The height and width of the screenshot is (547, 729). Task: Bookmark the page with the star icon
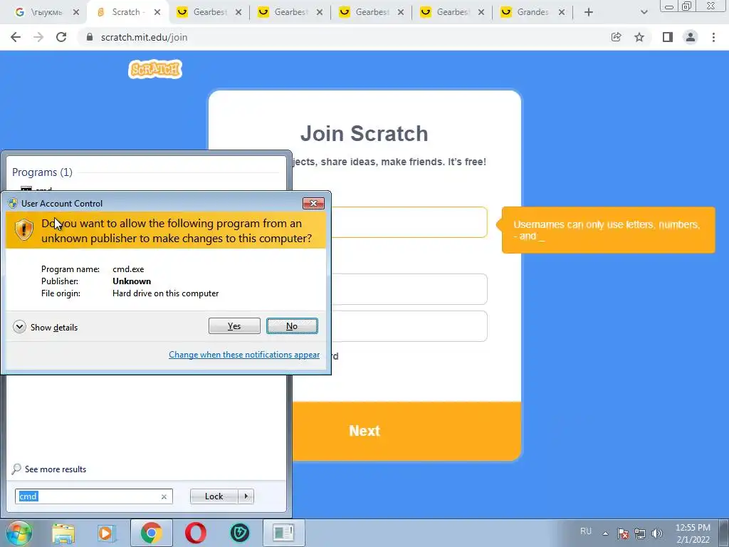[639, 37]
